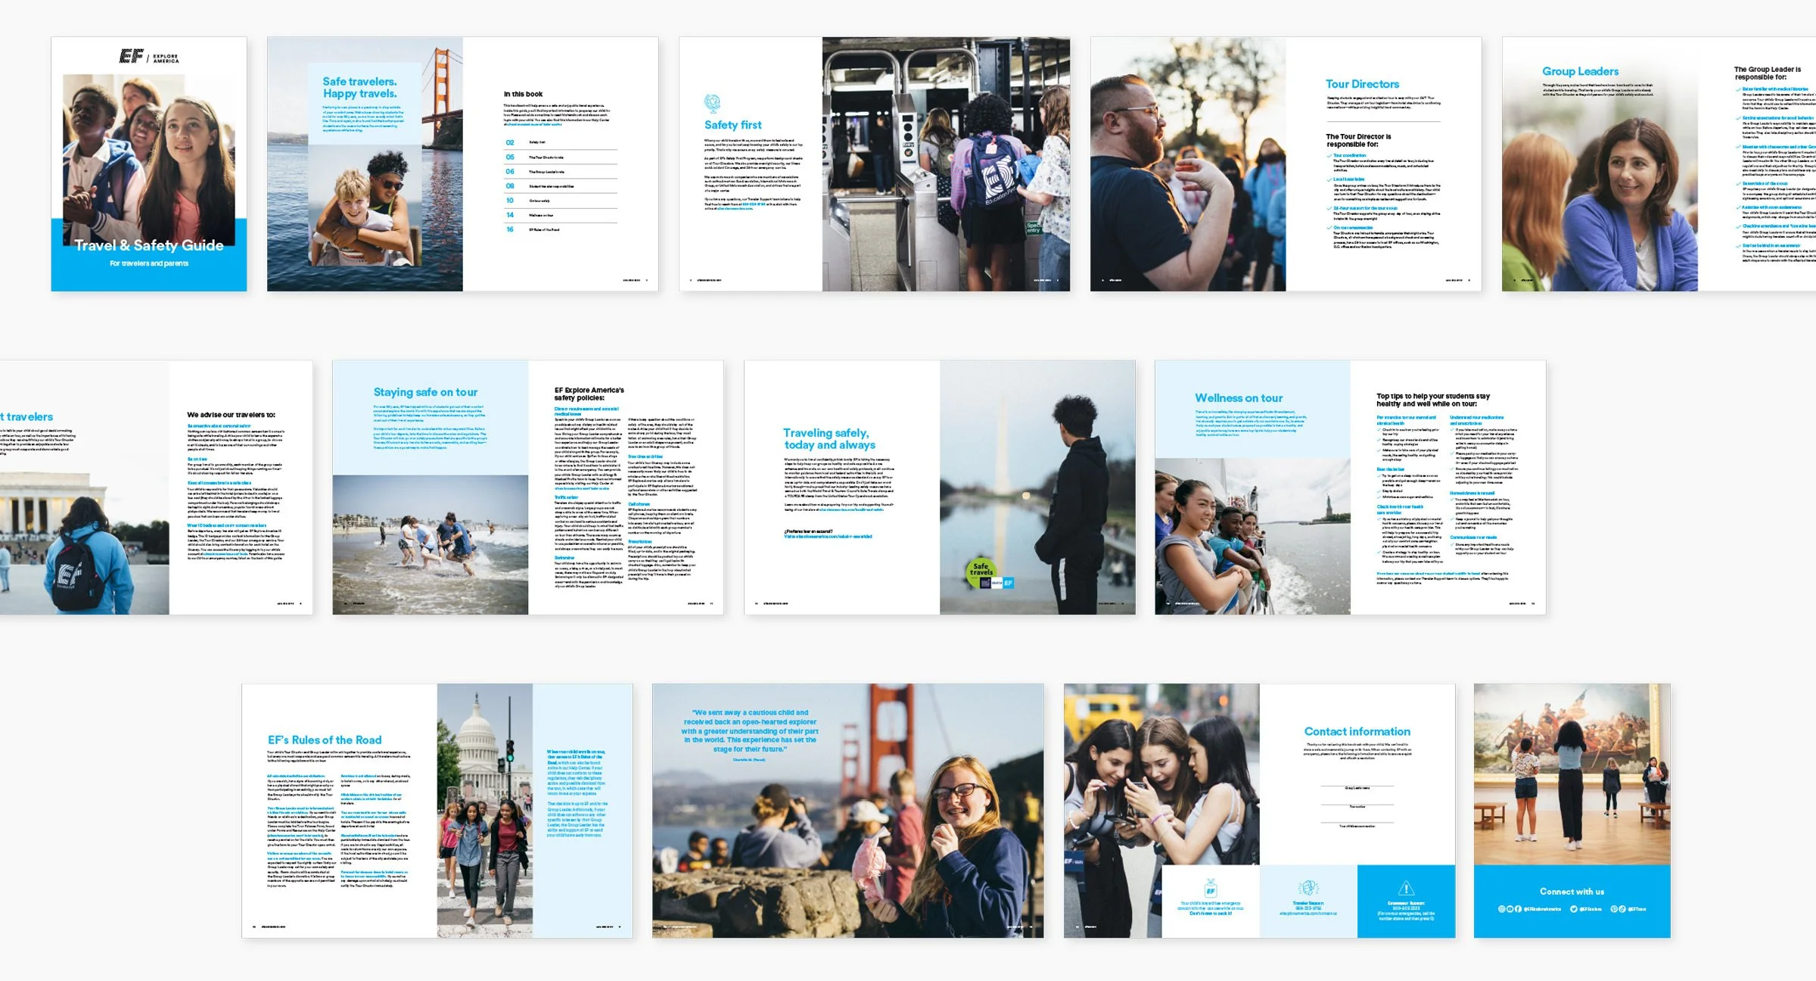Click the Tour Directors heading

click(1362, 84)
